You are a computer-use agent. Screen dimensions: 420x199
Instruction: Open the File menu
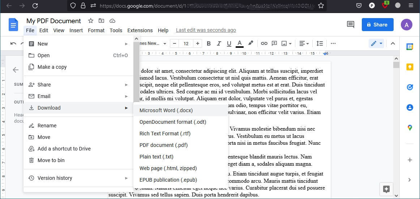coord(30,30)
